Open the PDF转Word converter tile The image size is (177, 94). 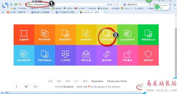[x=45, y=55]
